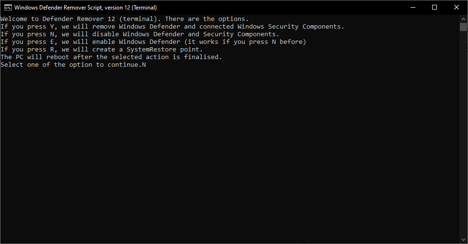Screen dimensions: 468x244
Task: Click the 'press Y' remove Windows Defender line
Action: coord(172,27)
